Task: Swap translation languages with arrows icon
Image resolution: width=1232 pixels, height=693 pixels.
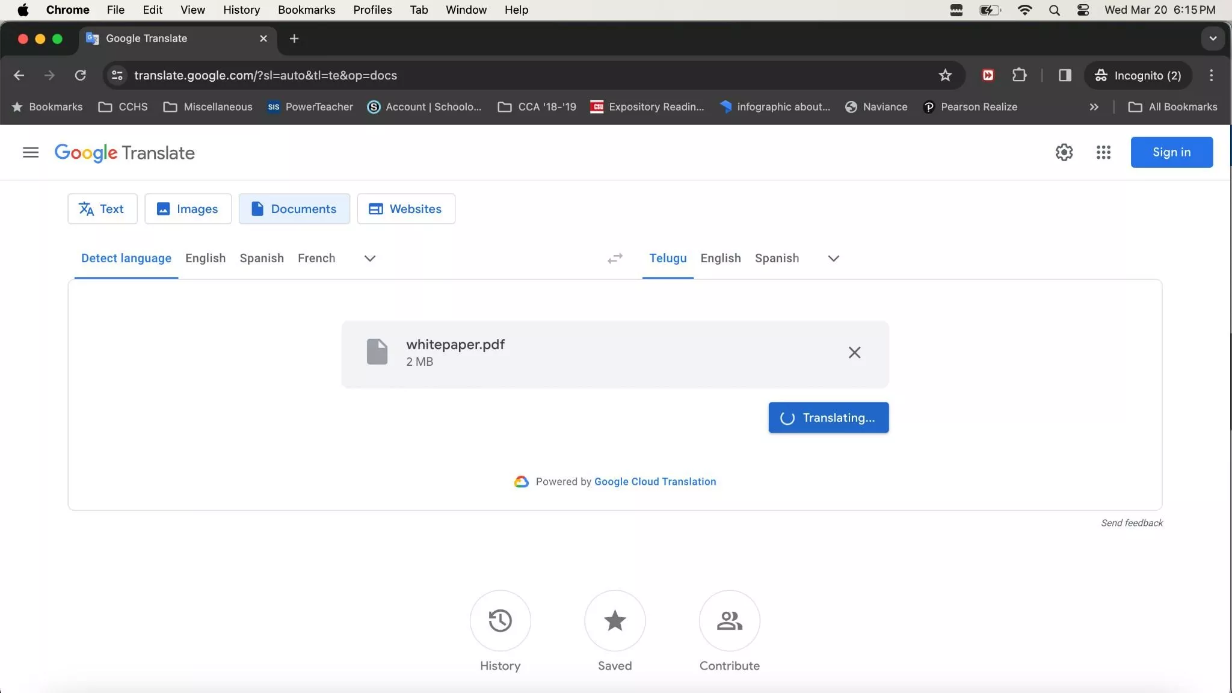Action: [x=614, y=258]
